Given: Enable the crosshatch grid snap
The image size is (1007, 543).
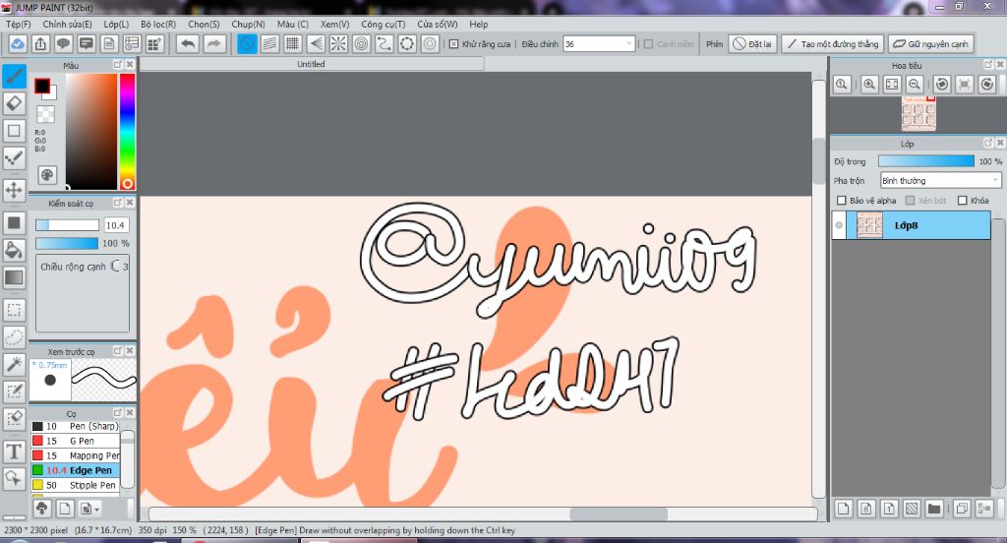Looking at the screenshot, I should [293, 43].
